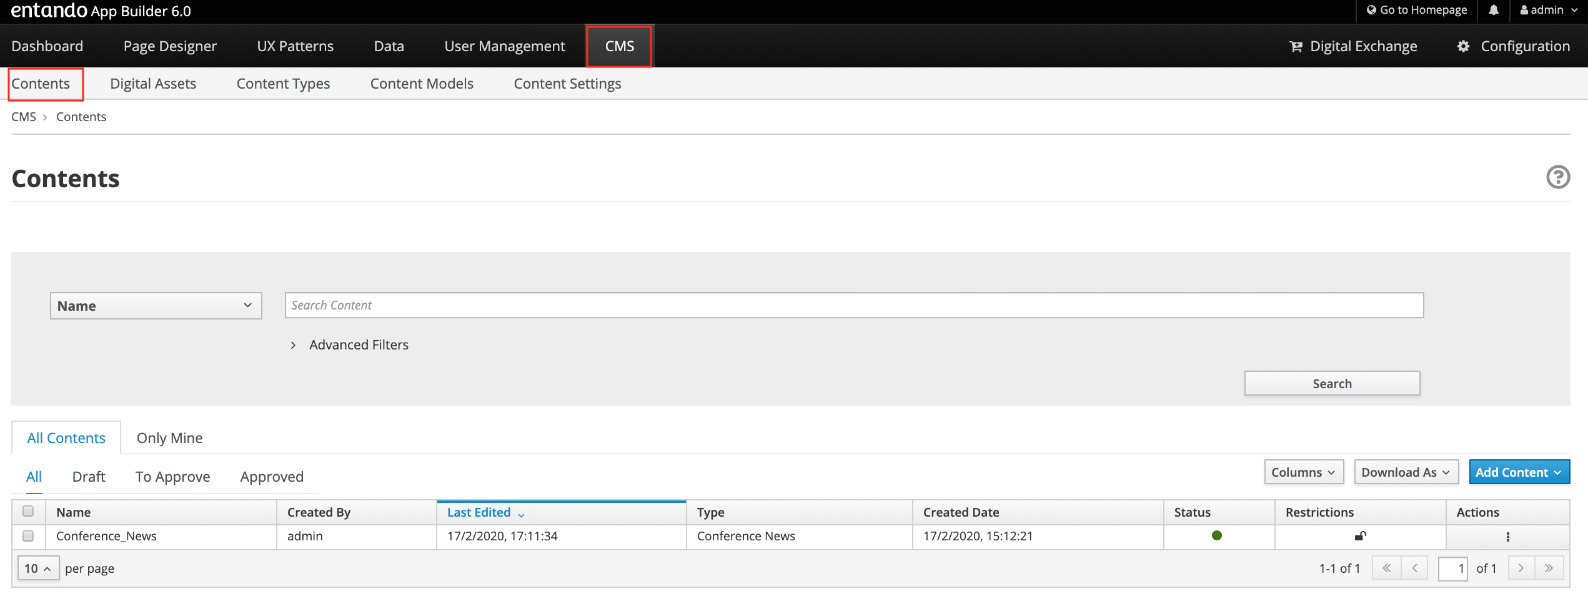Click into the Search Content input field
The height and width of the screenshot is (609, 1588).
pyautogui.click(x=853, y=306)
